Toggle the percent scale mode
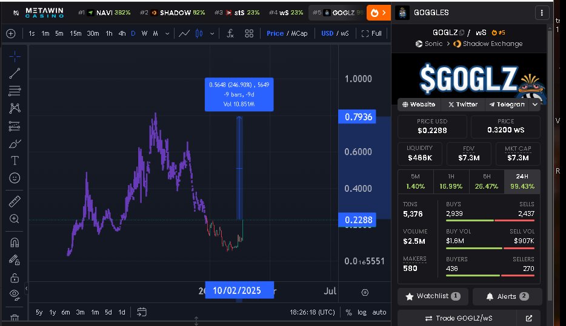 tap(348, 312)
